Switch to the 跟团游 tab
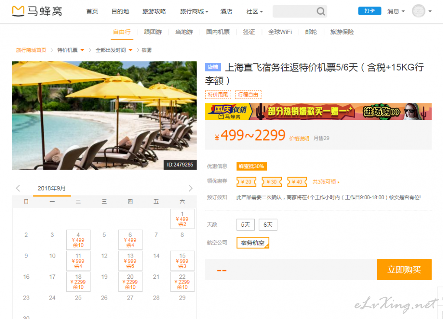443x319 pixels. coord(153,32)
